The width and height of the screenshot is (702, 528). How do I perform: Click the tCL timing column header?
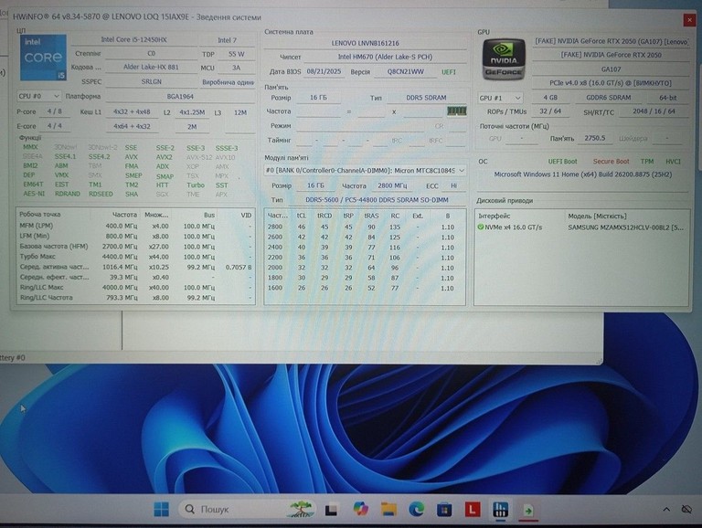click(302, 216)
